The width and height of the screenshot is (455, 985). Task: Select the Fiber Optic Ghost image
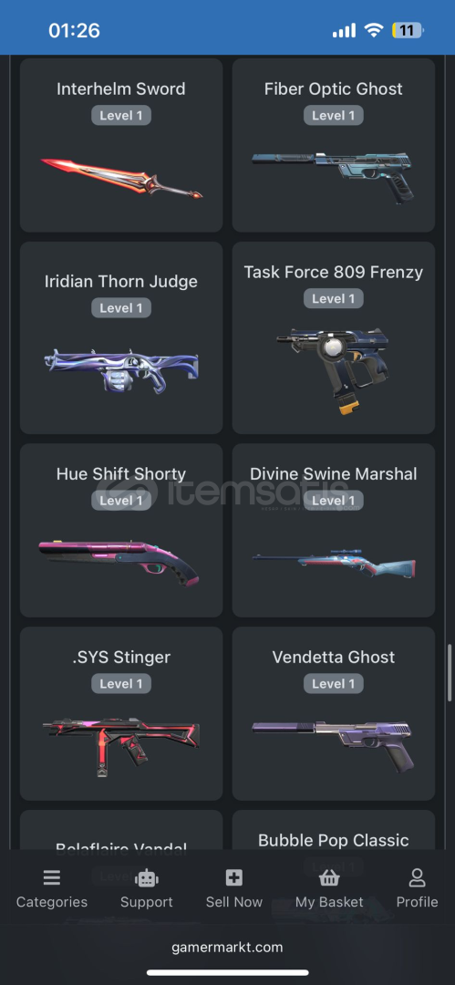(x=334, y=175)
